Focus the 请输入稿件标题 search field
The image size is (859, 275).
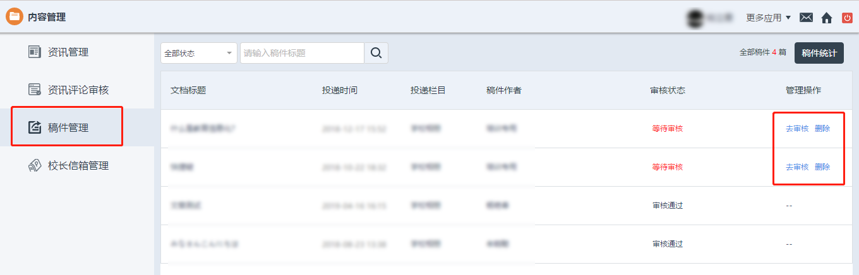coord(301,53)
